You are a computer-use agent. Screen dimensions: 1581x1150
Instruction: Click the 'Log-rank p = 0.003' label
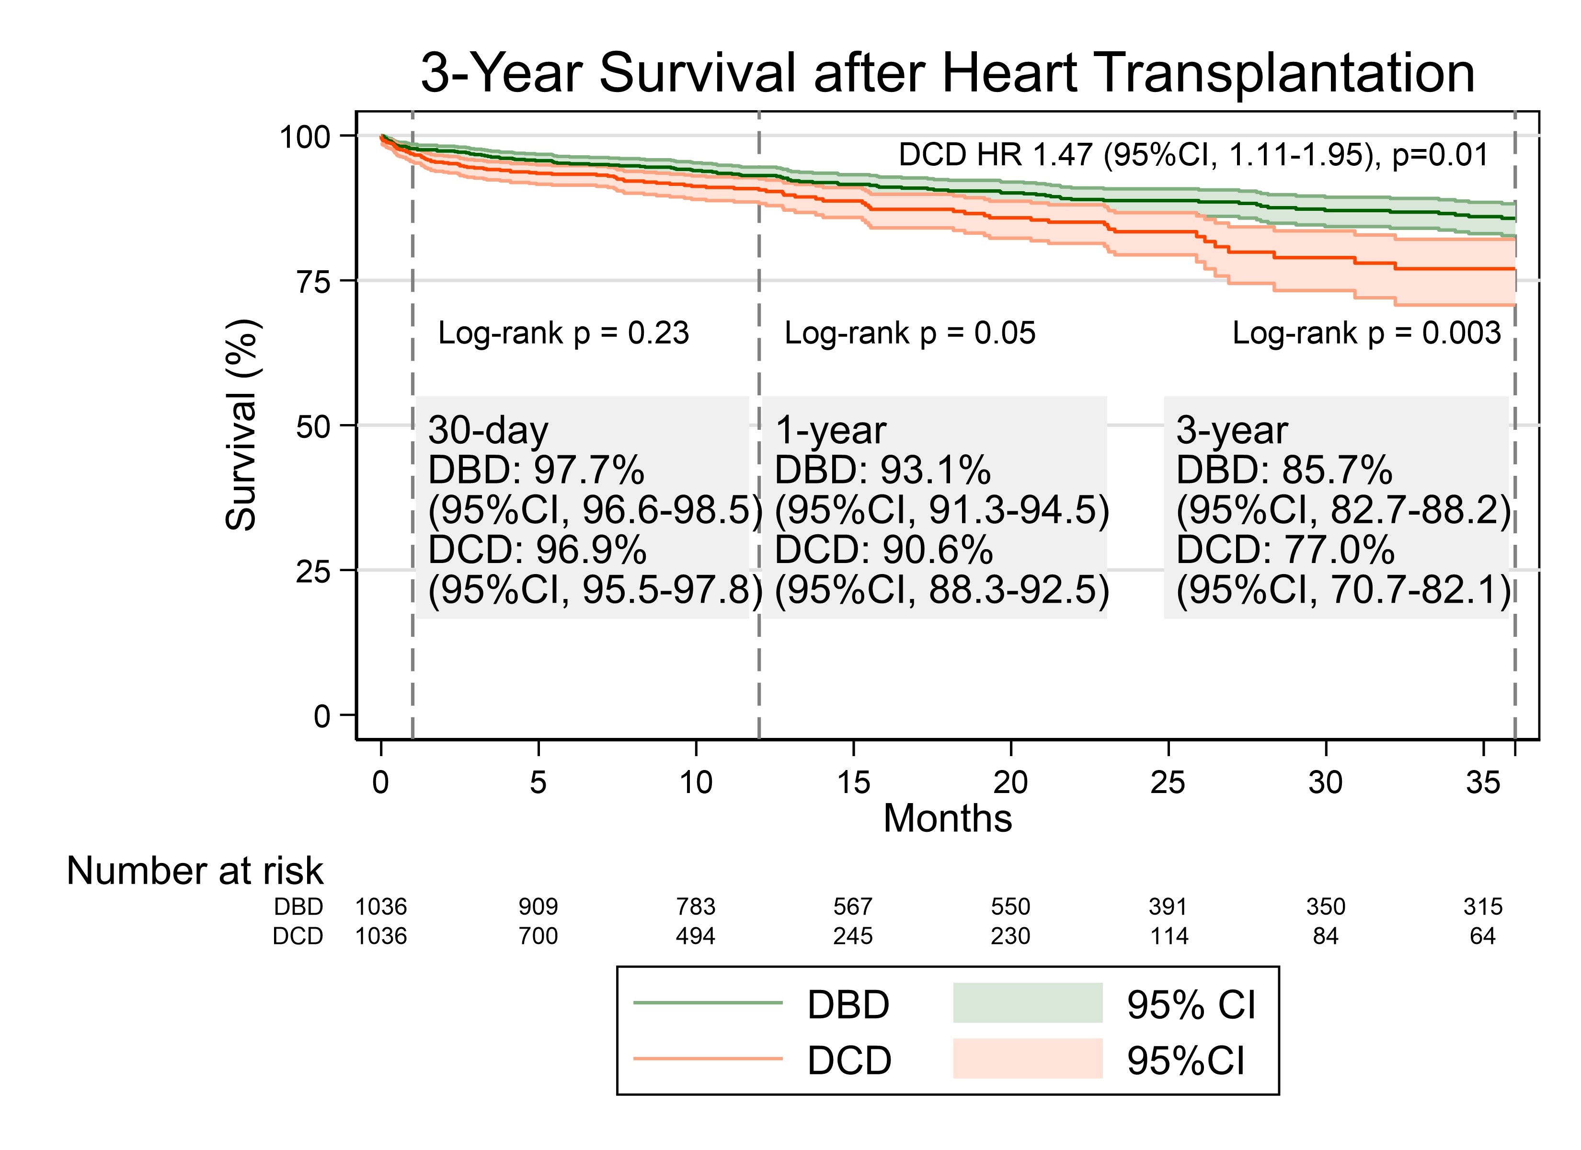tap(1365, 333)
